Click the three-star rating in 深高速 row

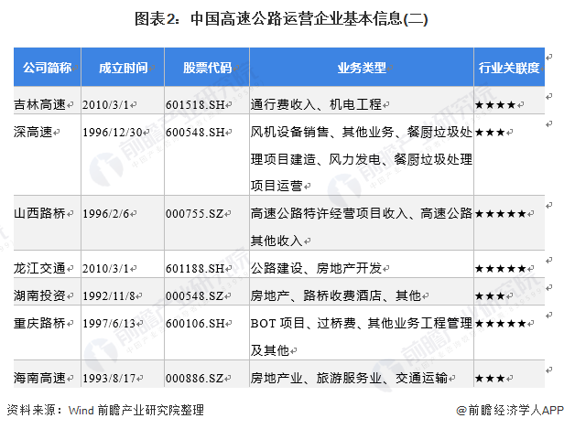(490, 132)
